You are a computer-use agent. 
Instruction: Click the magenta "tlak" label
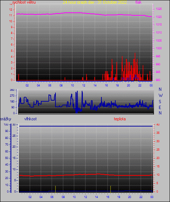coord(139,2)
